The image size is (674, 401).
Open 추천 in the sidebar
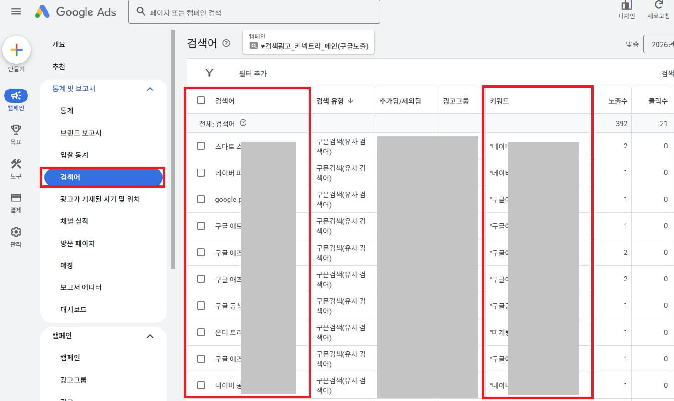[x=59, y=67]
